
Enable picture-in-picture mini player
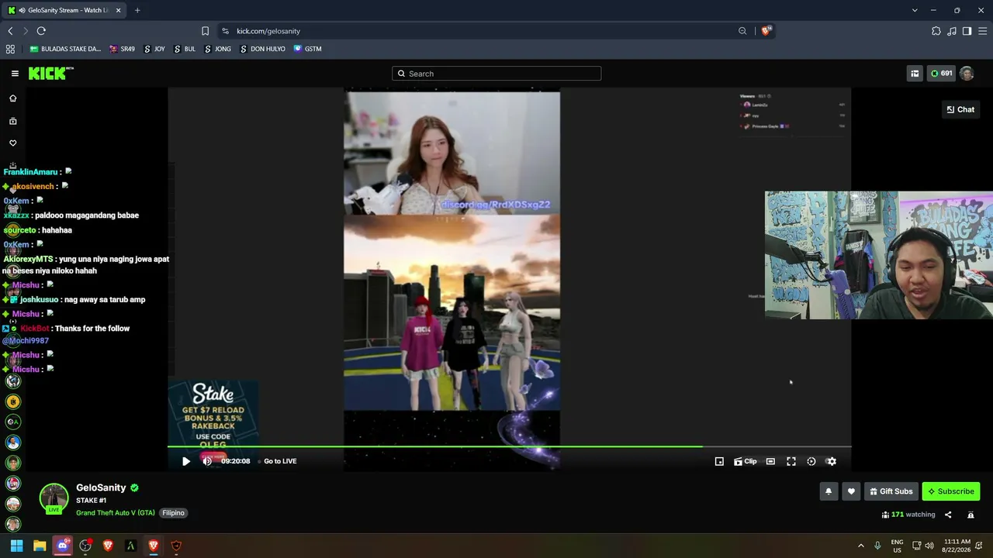click(719, 461)
